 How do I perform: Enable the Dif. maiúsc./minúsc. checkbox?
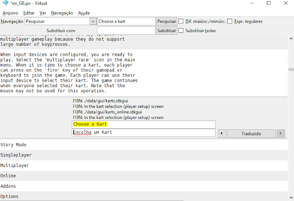pyautogui.click(x=181, y=22)
